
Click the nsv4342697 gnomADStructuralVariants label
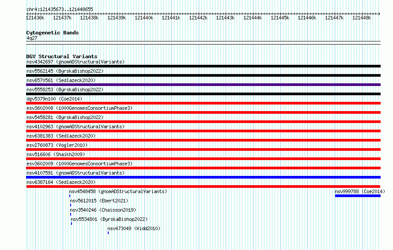pos(76,62)
